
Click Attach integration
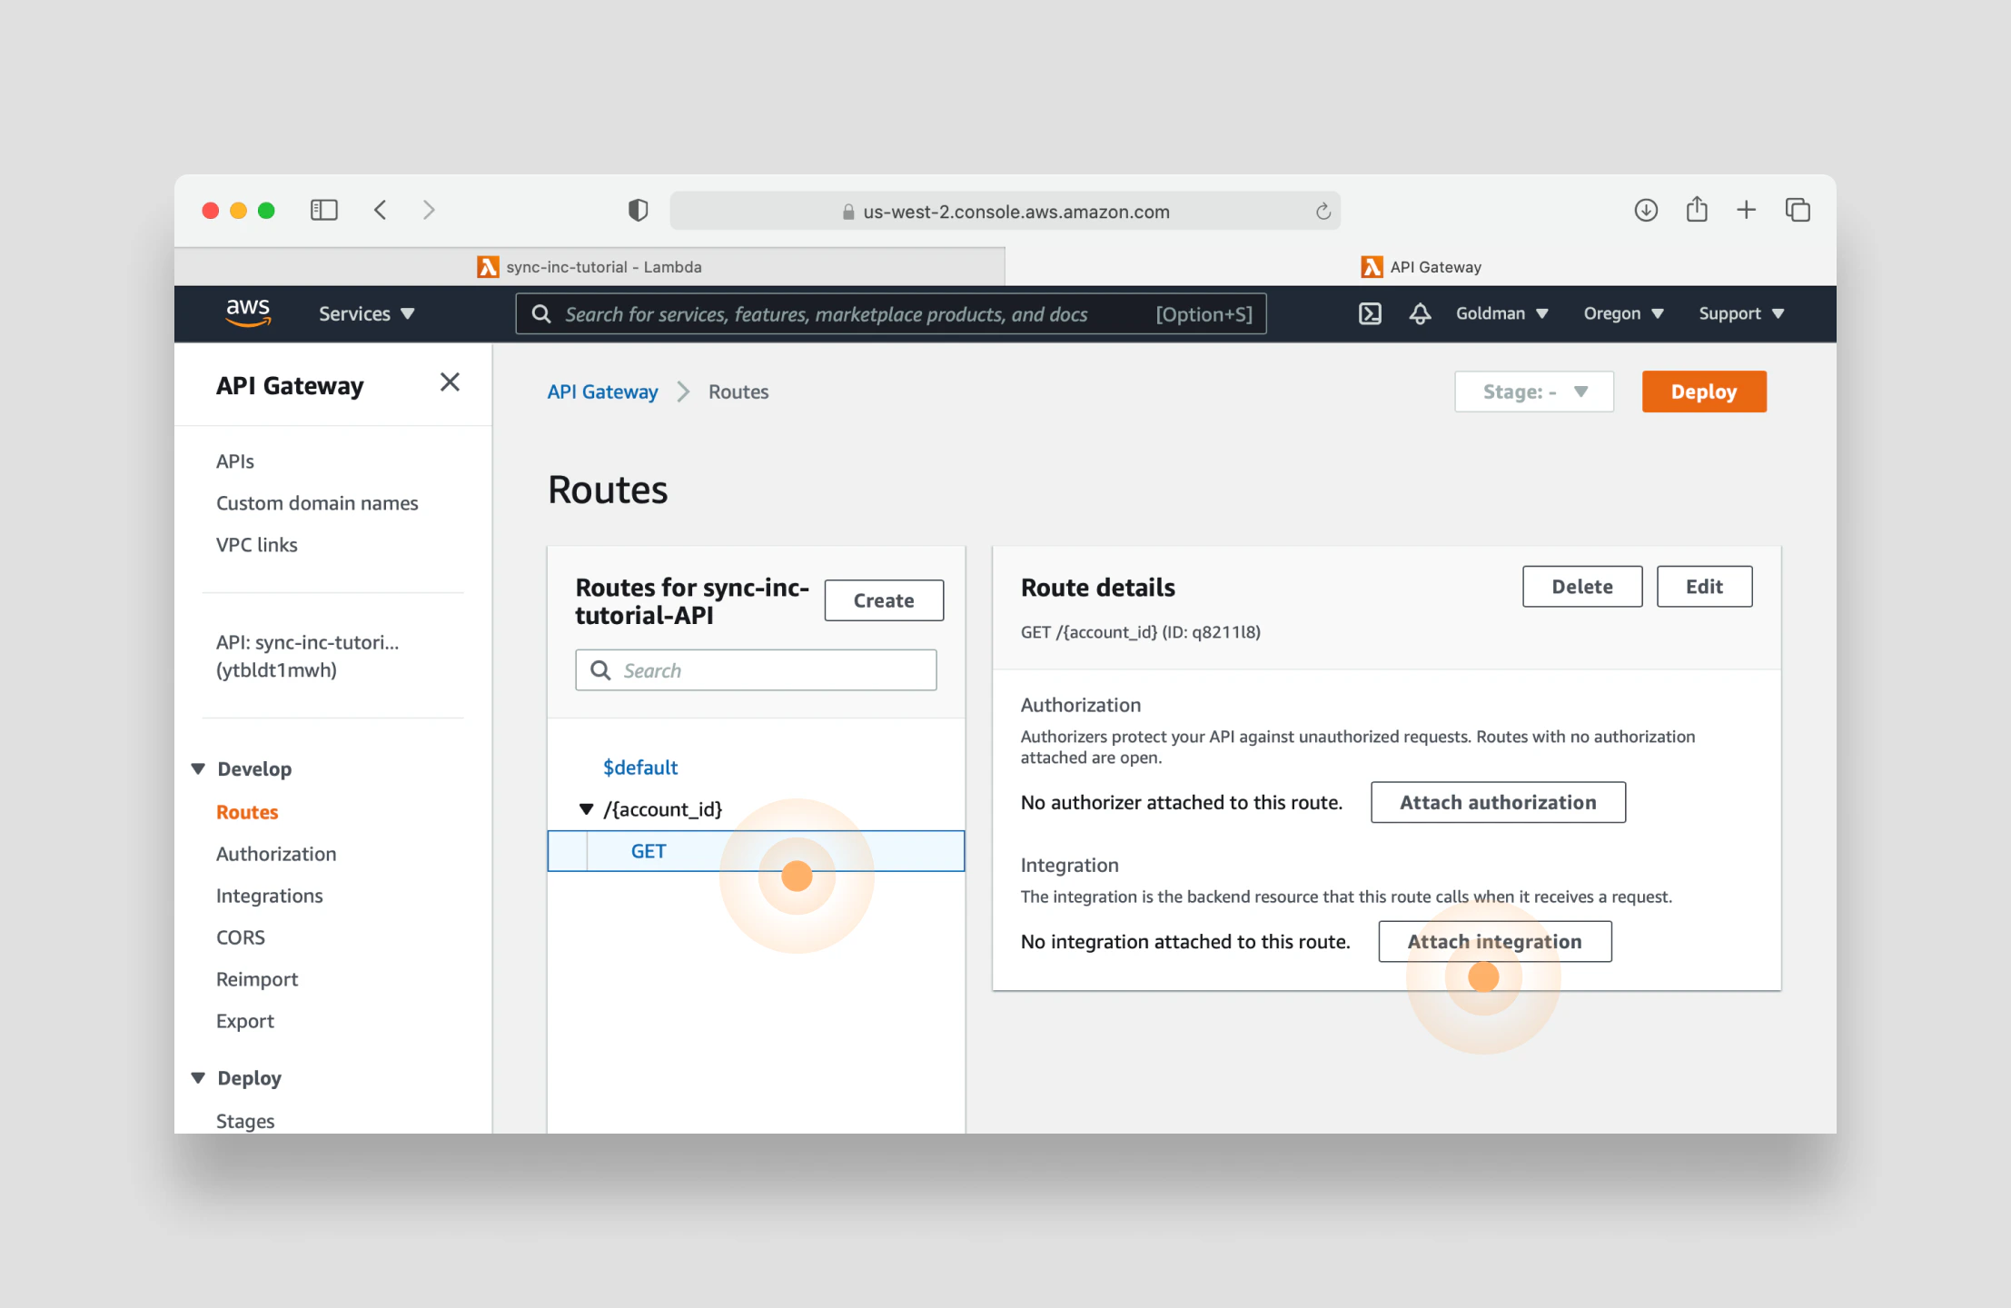pos(1495,942)
